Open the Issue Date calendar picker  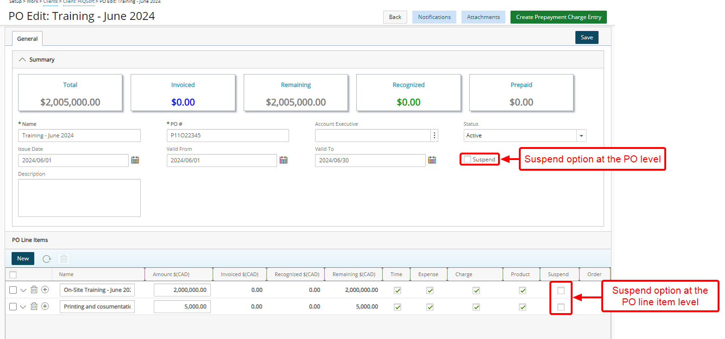coord(135,160)
